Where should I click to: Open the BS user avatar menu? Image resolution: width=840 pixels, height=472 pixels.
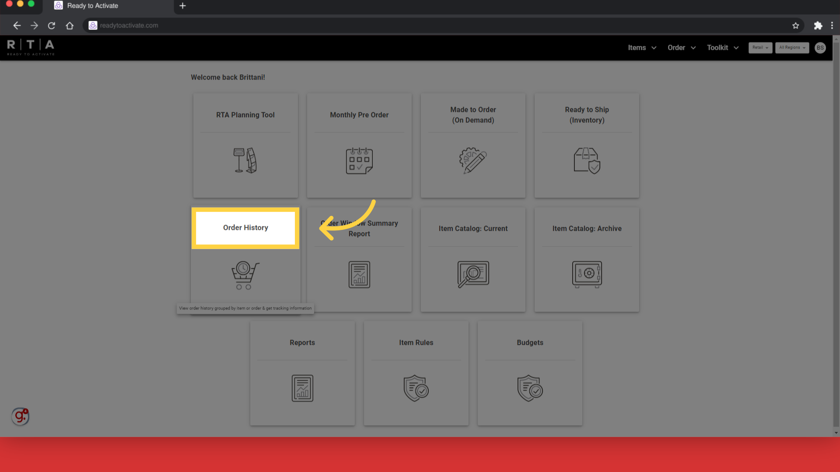click(x=820, y=48)
